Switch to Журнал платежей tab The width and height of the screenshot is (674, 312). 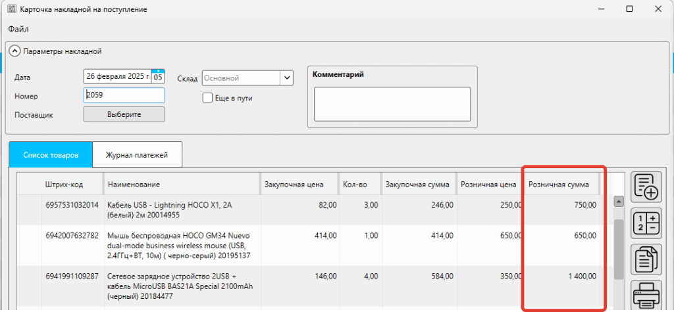(137, 155)
